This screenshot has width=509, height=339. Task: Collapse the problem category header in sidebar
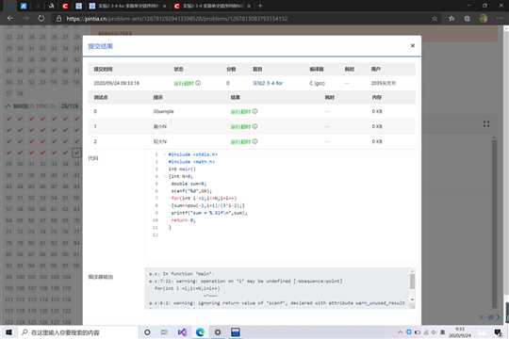click(x=8, y=106)
